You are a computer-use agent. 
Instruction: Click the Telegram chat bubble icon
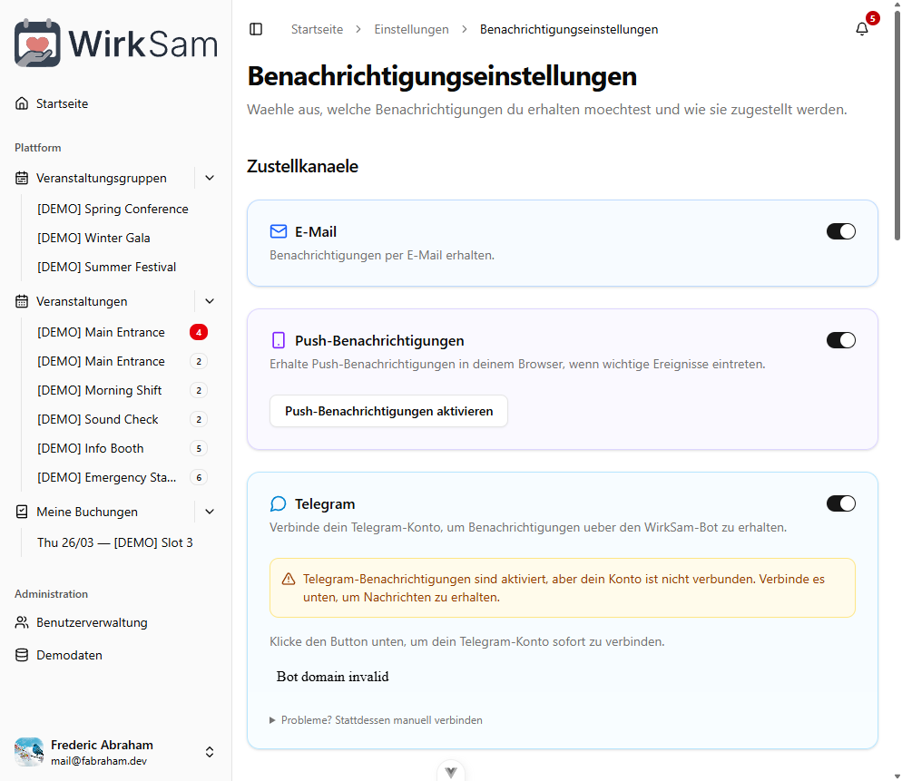pos(279,503)
